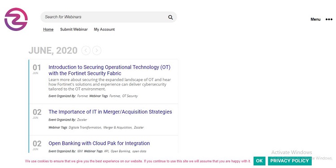Open the Privacy Policy button
Viewport: 336px width, 168px height.
pyautogui.click(x=289, y=161)
